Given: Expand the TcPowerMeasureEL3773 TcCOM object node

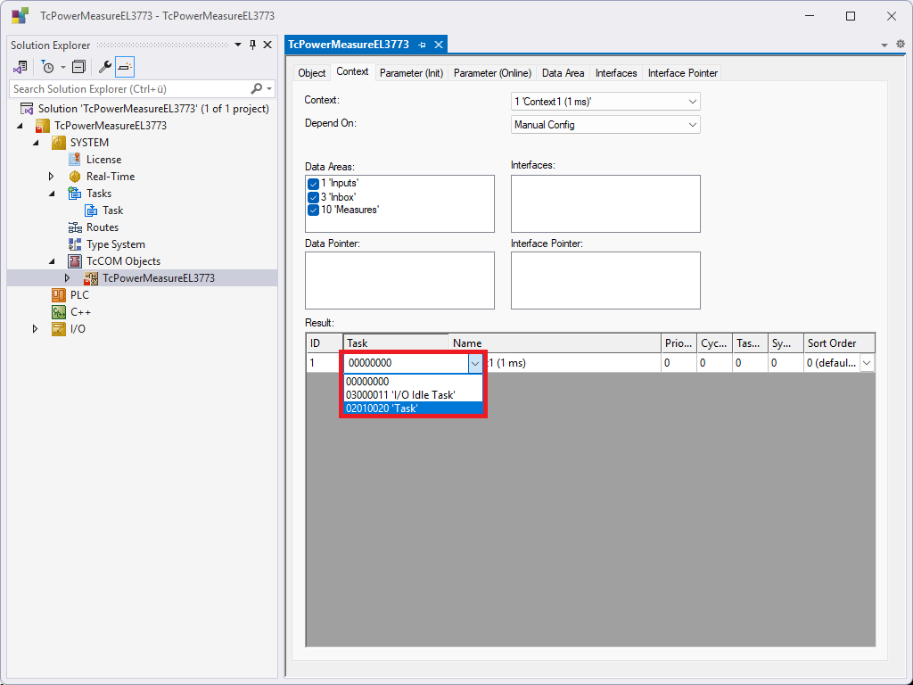Looking at the screenshot, I should (x=68, y=278).
